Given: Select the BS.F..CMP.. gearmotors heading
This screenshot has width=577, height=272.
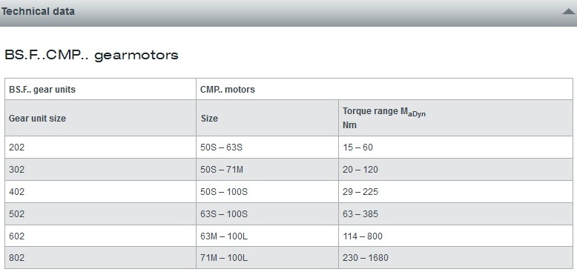Looking at the screenshot, I should [x=91, y=55].
